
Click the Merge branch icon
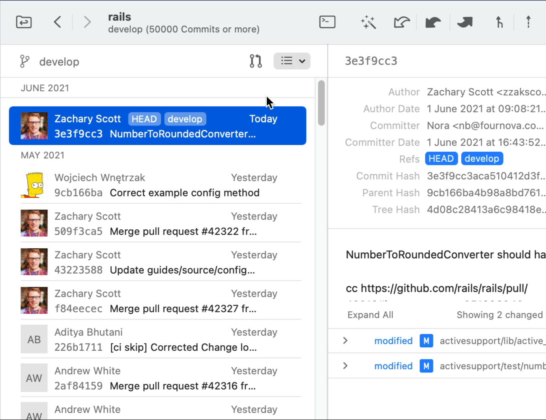pyautogui.click(x=499, y=22)
